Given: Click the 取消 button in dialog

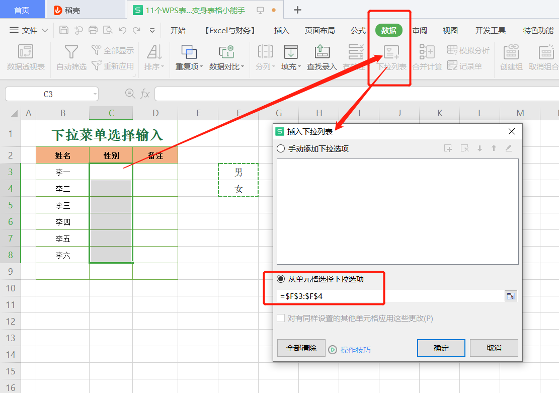Looking at the screenshot, I should [x=494, y=348].
